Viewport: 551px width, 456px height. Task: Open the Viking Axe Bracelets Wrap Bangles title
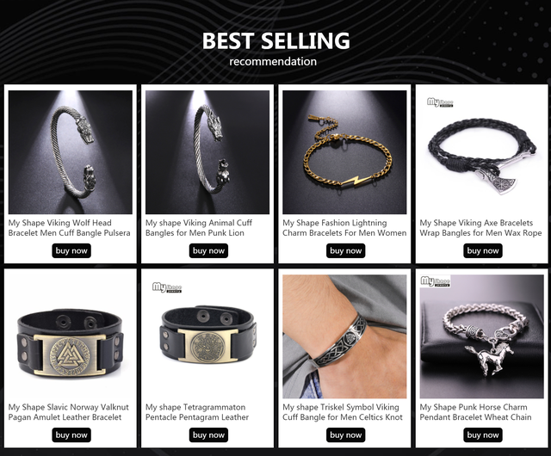pyautogui.click(x=480, y=228)
